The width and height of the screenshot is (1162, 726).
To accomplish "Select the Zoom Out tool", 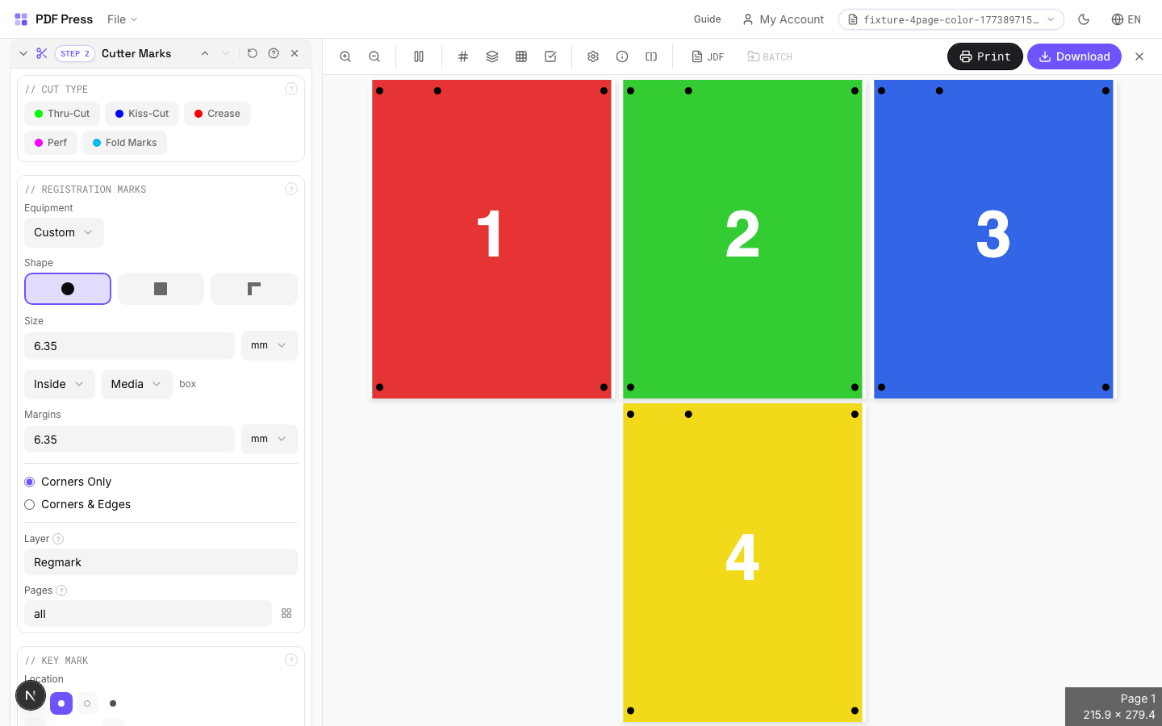I will (x=374, y=56).
